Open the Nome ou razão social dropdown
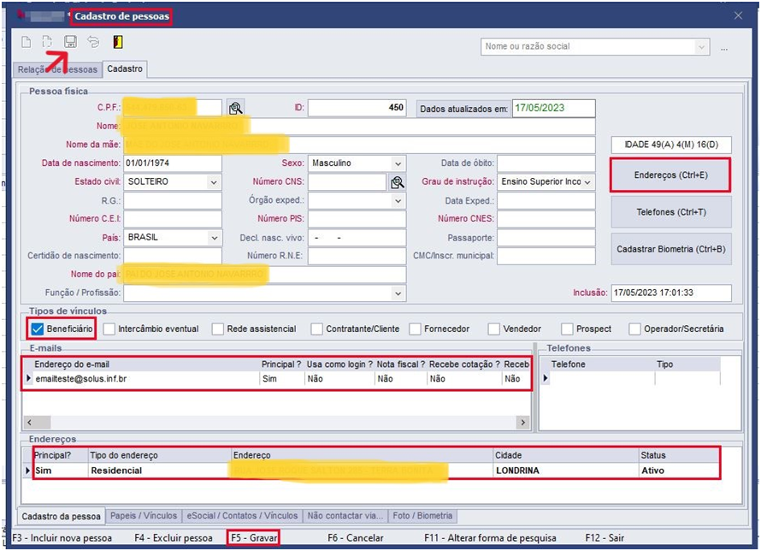Image resolution: width=761 pixels, height=551 pixels. [x=701, y=46]
